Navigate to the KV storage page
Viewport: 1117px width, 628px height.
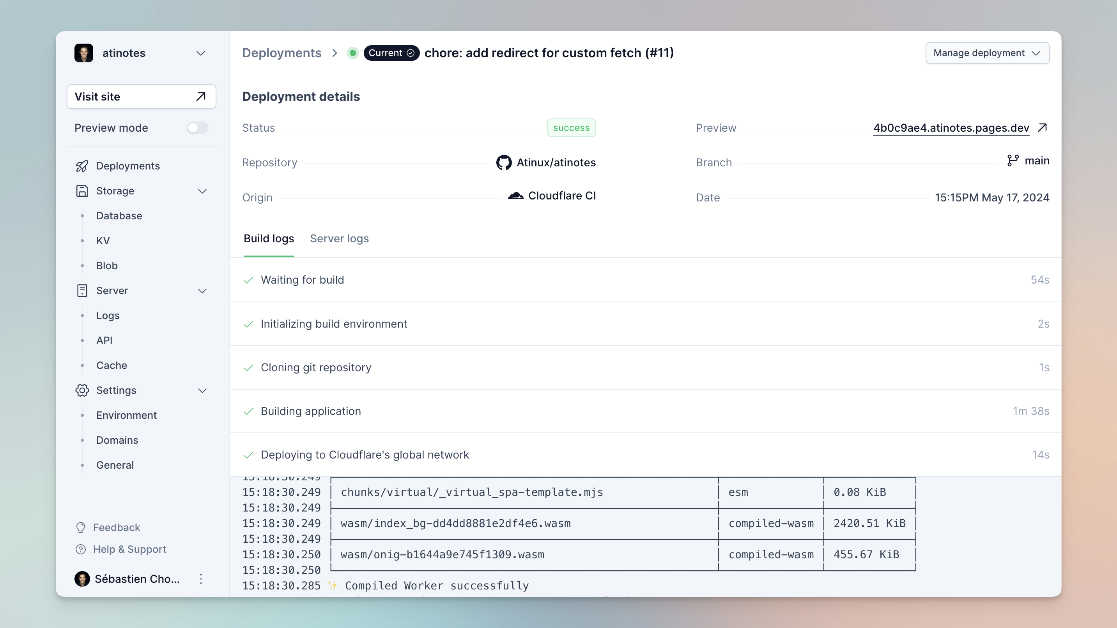[103, 240]
